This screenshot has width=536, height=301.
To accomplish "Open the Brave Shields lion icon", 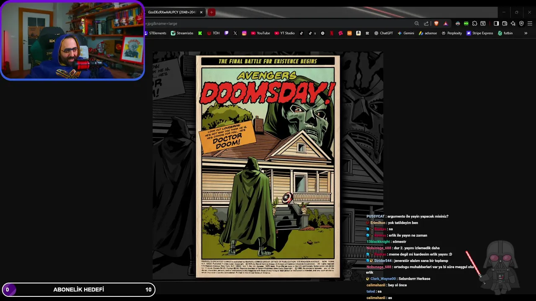I will (x=436, y=23).
